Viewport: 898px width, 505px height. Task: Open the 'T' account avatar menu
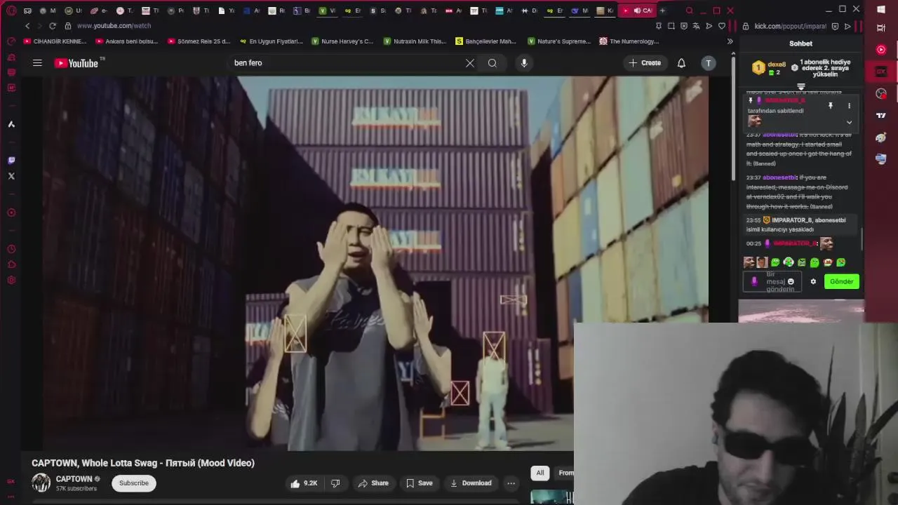[709, 63]
